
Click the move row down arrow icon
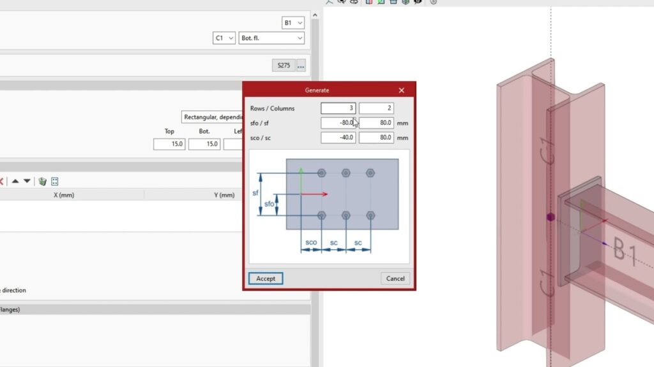27,182
